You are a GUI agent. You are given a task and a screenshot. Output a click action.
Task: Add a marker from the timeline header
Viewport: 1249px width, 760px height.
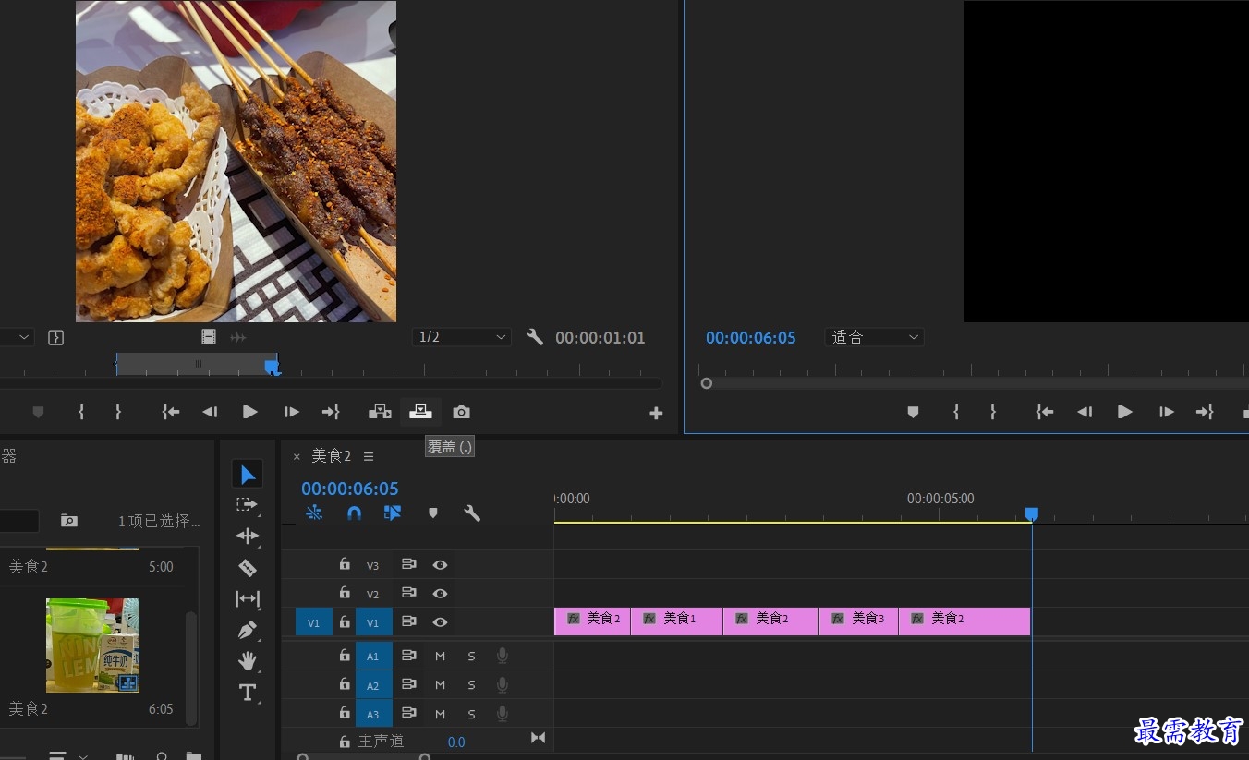click(432, 513)
